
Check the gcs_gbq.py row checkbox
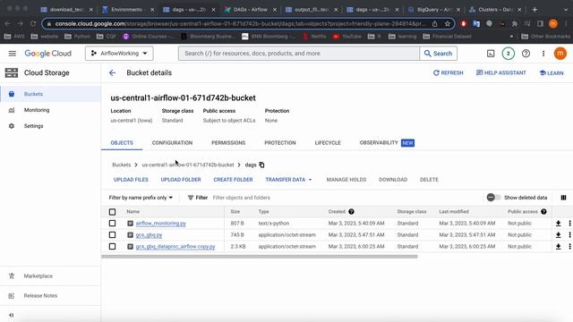pyautogui.click(x=112, y=234)
